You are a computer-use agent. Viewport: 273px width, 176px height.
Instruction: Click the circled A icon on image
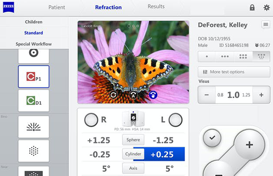pyautogui.click(x=133, y=95)
